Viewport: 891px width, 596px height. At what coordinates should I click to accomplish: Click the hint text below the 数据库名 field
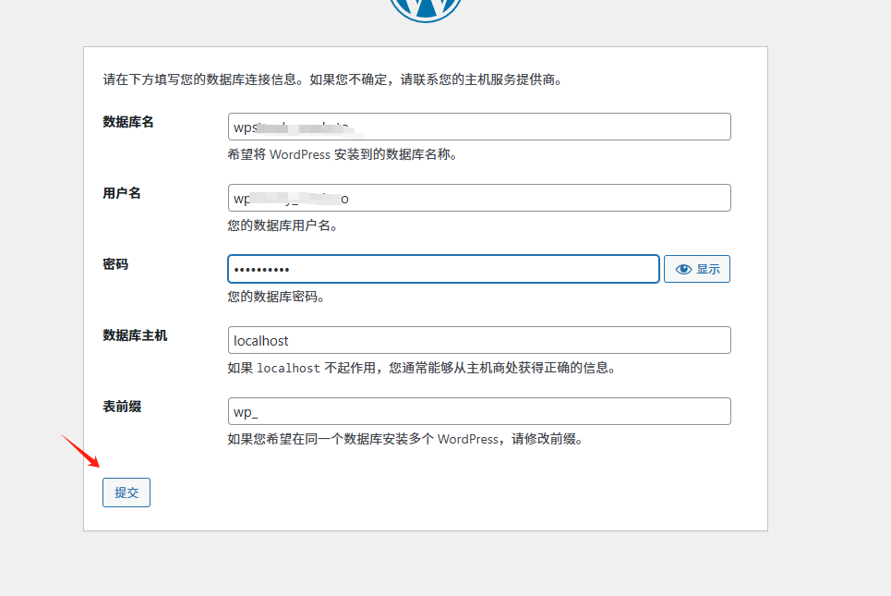[343, 154]
